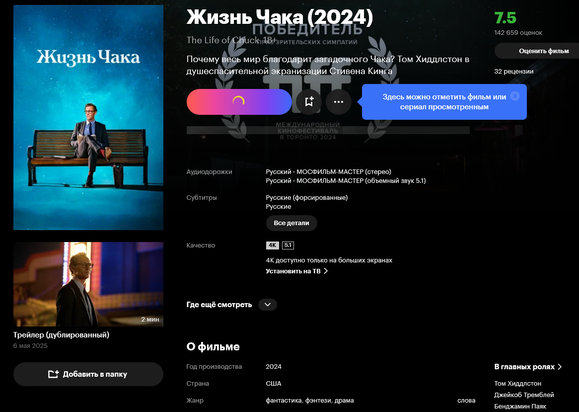Click the bookmark 'watch later' icon
The width and height of the screenshot is (579, 412).
[x=309, y=101]
